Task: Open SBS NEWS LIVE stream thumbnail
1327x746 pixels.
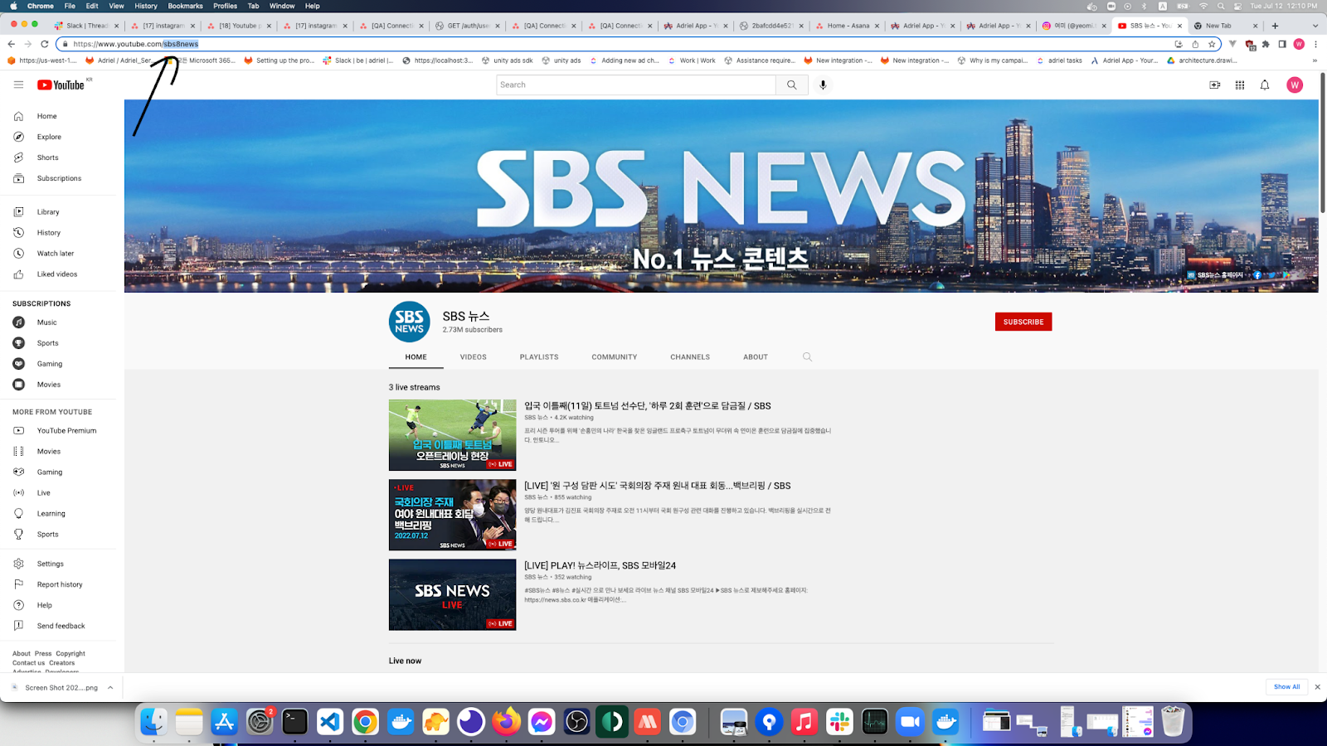Action: coord(452,594)
